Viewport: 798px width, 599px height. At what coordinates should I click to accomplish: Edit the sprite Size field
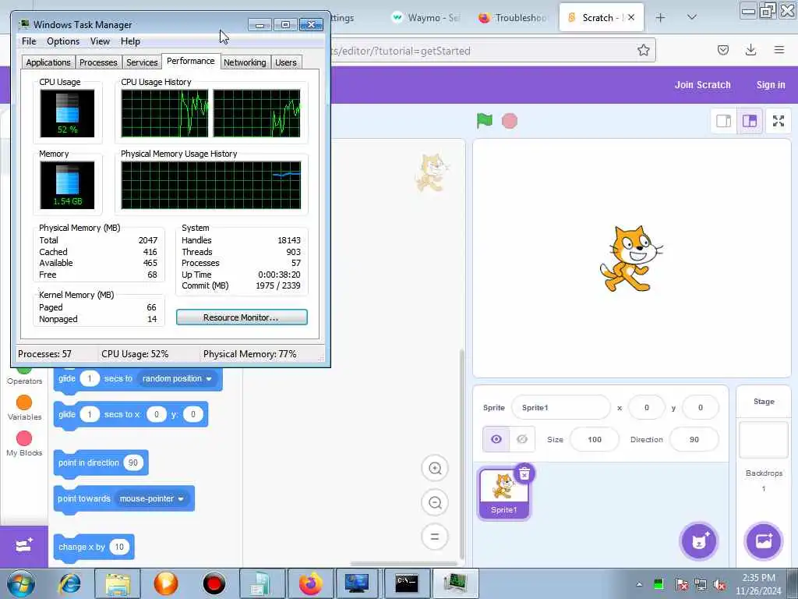595,439
